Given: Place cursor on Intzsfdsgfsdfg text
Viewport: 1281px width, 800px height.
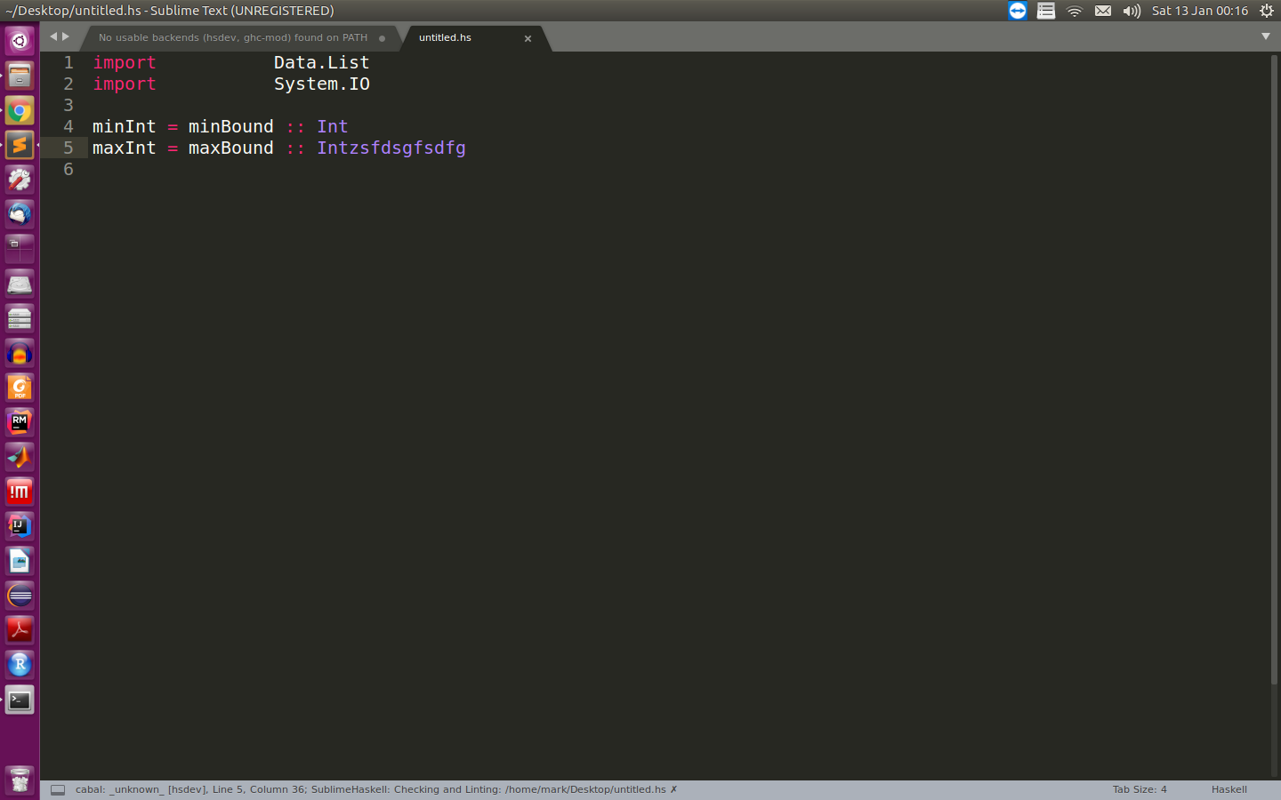Looking at the screenshot, I should click(391, 148).
